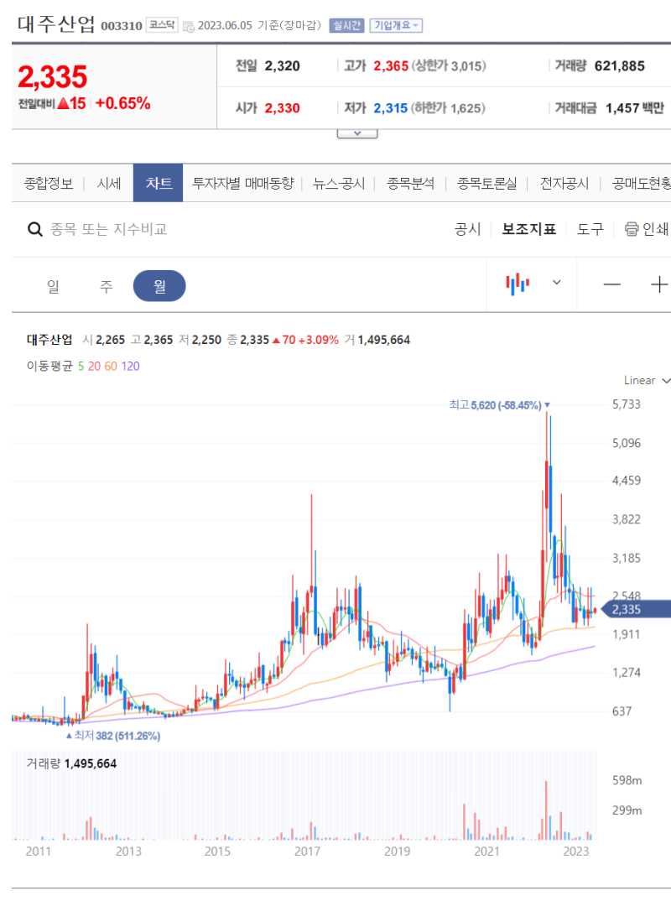Switch chart to weekly view with 주 toggle
671x901 pixels.
107,285
